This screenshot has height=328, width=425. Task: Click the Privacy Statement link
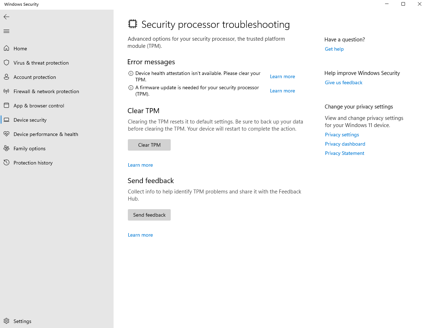coord(344,153)
